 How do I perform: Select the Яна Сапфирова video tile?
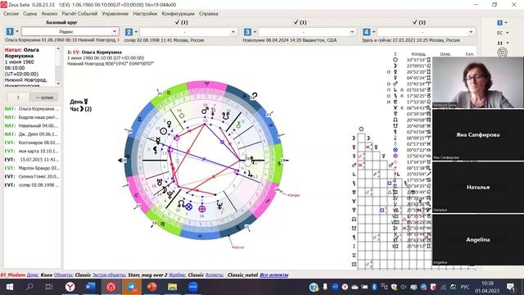pyautogui.click(x=478, y=134)
